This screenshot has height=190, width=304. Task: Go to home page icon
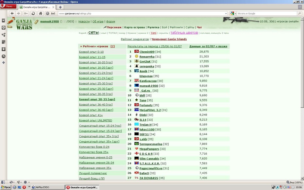[41, 13]
